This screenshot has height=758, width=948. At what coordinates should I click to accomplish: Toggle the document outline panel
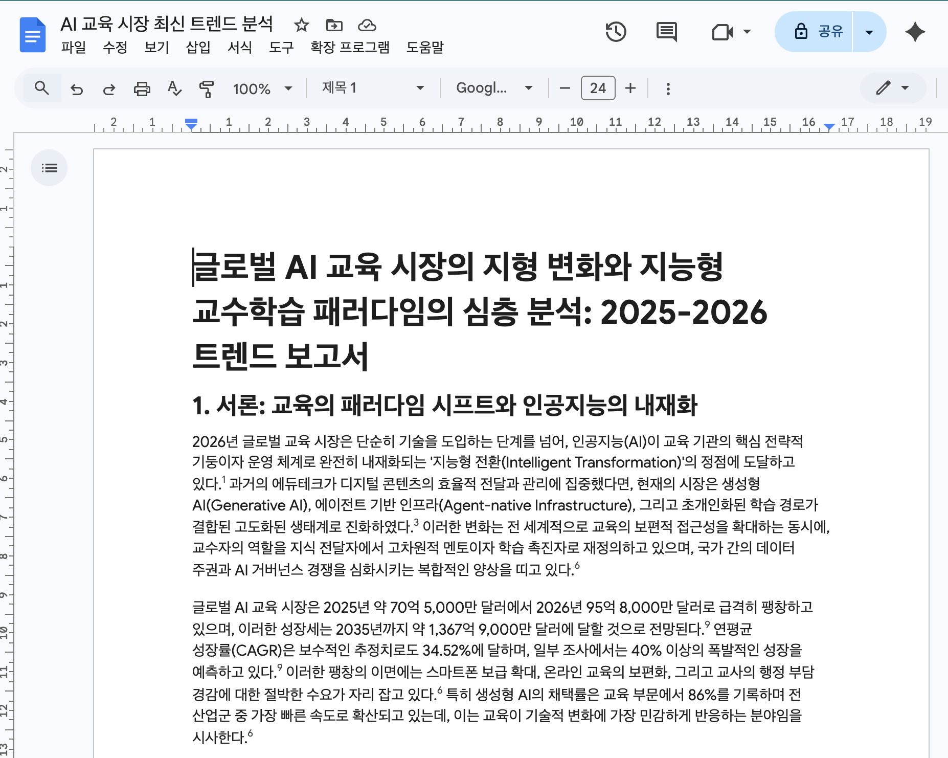pyautogui.click(x=49, y=168)
